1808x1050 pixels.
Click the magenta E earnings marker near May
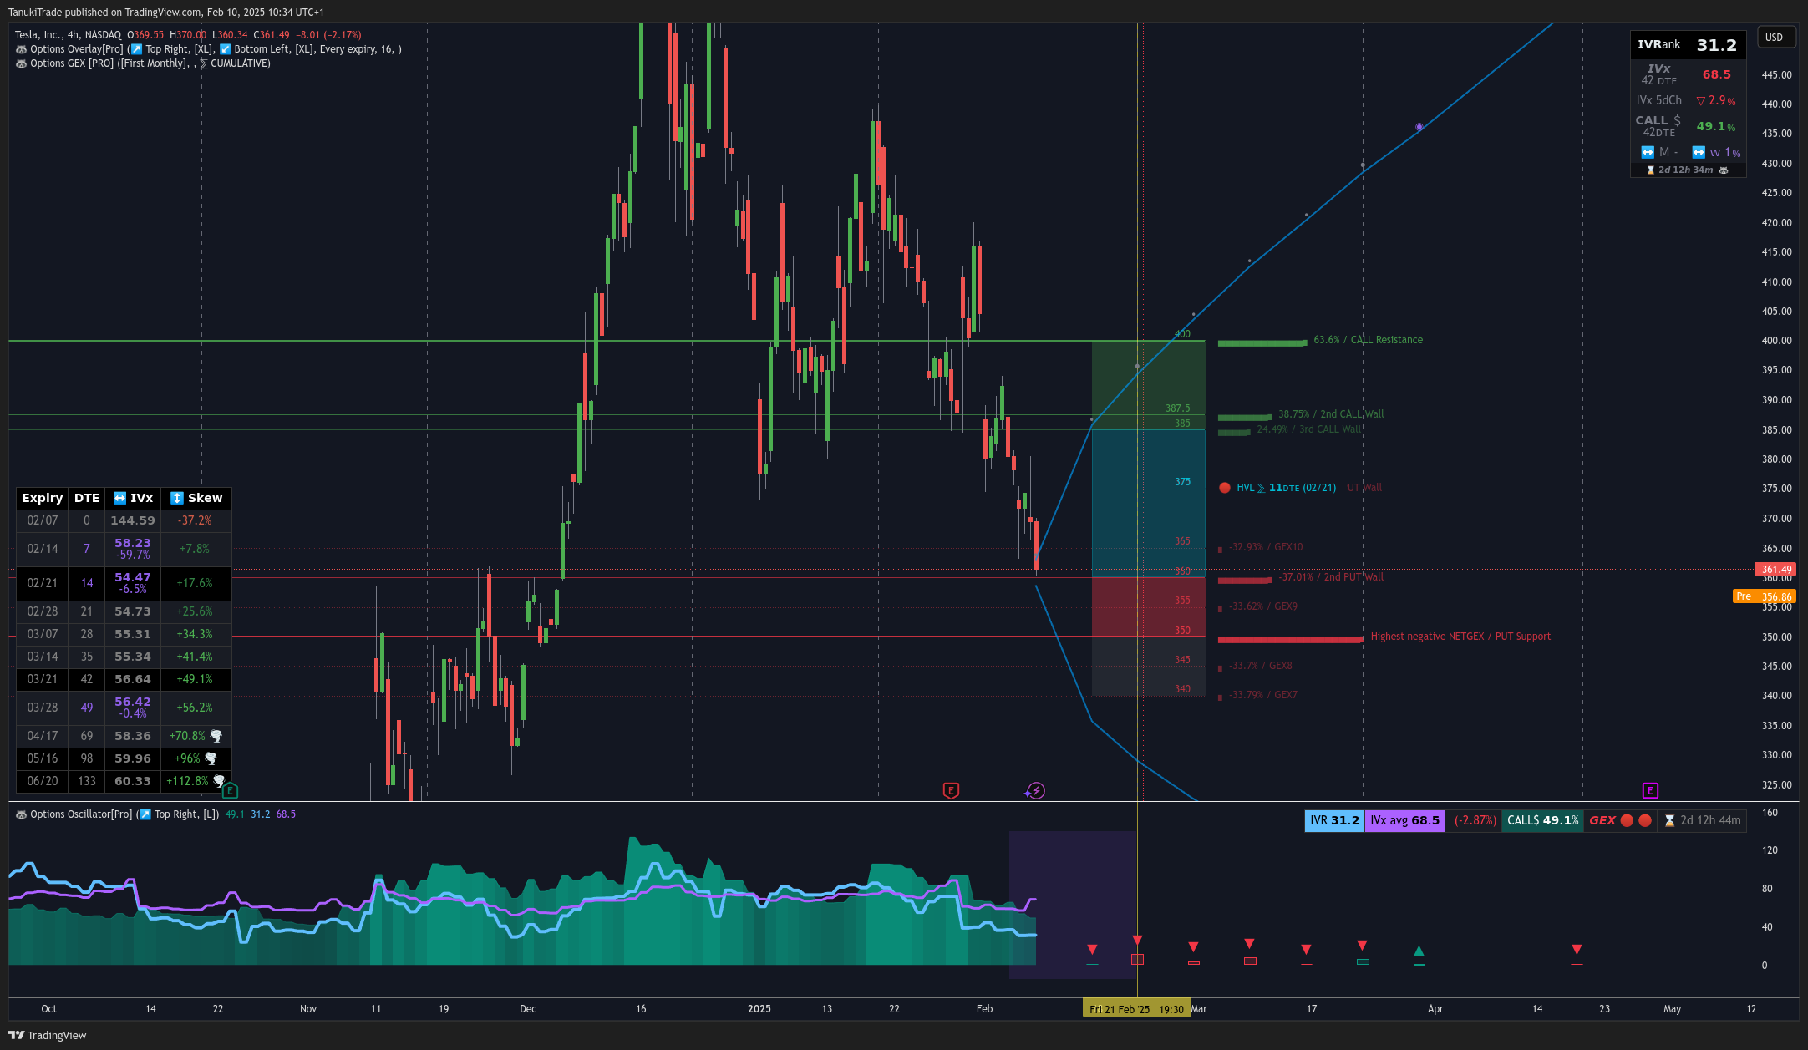click(x=1650, y=790)
